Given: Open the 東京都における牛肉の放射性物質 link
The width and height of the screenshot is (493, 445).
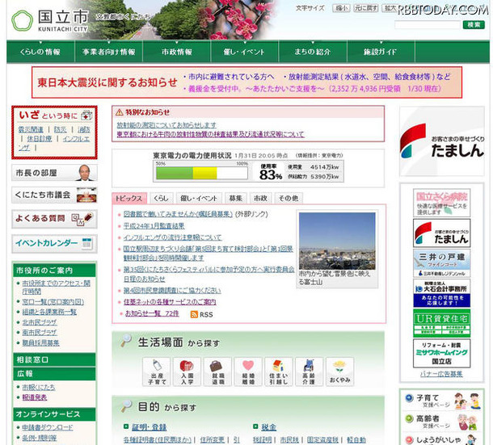Looking at the screenshot, I should (211, 134).
